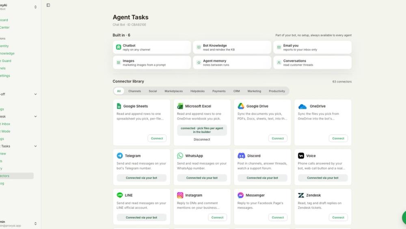Switch to the Payments filter tab

tap(219, 91)
